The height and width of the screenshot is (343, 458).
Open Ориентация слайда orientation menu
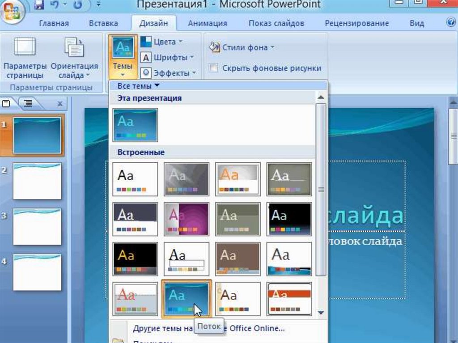coord(74,58)
